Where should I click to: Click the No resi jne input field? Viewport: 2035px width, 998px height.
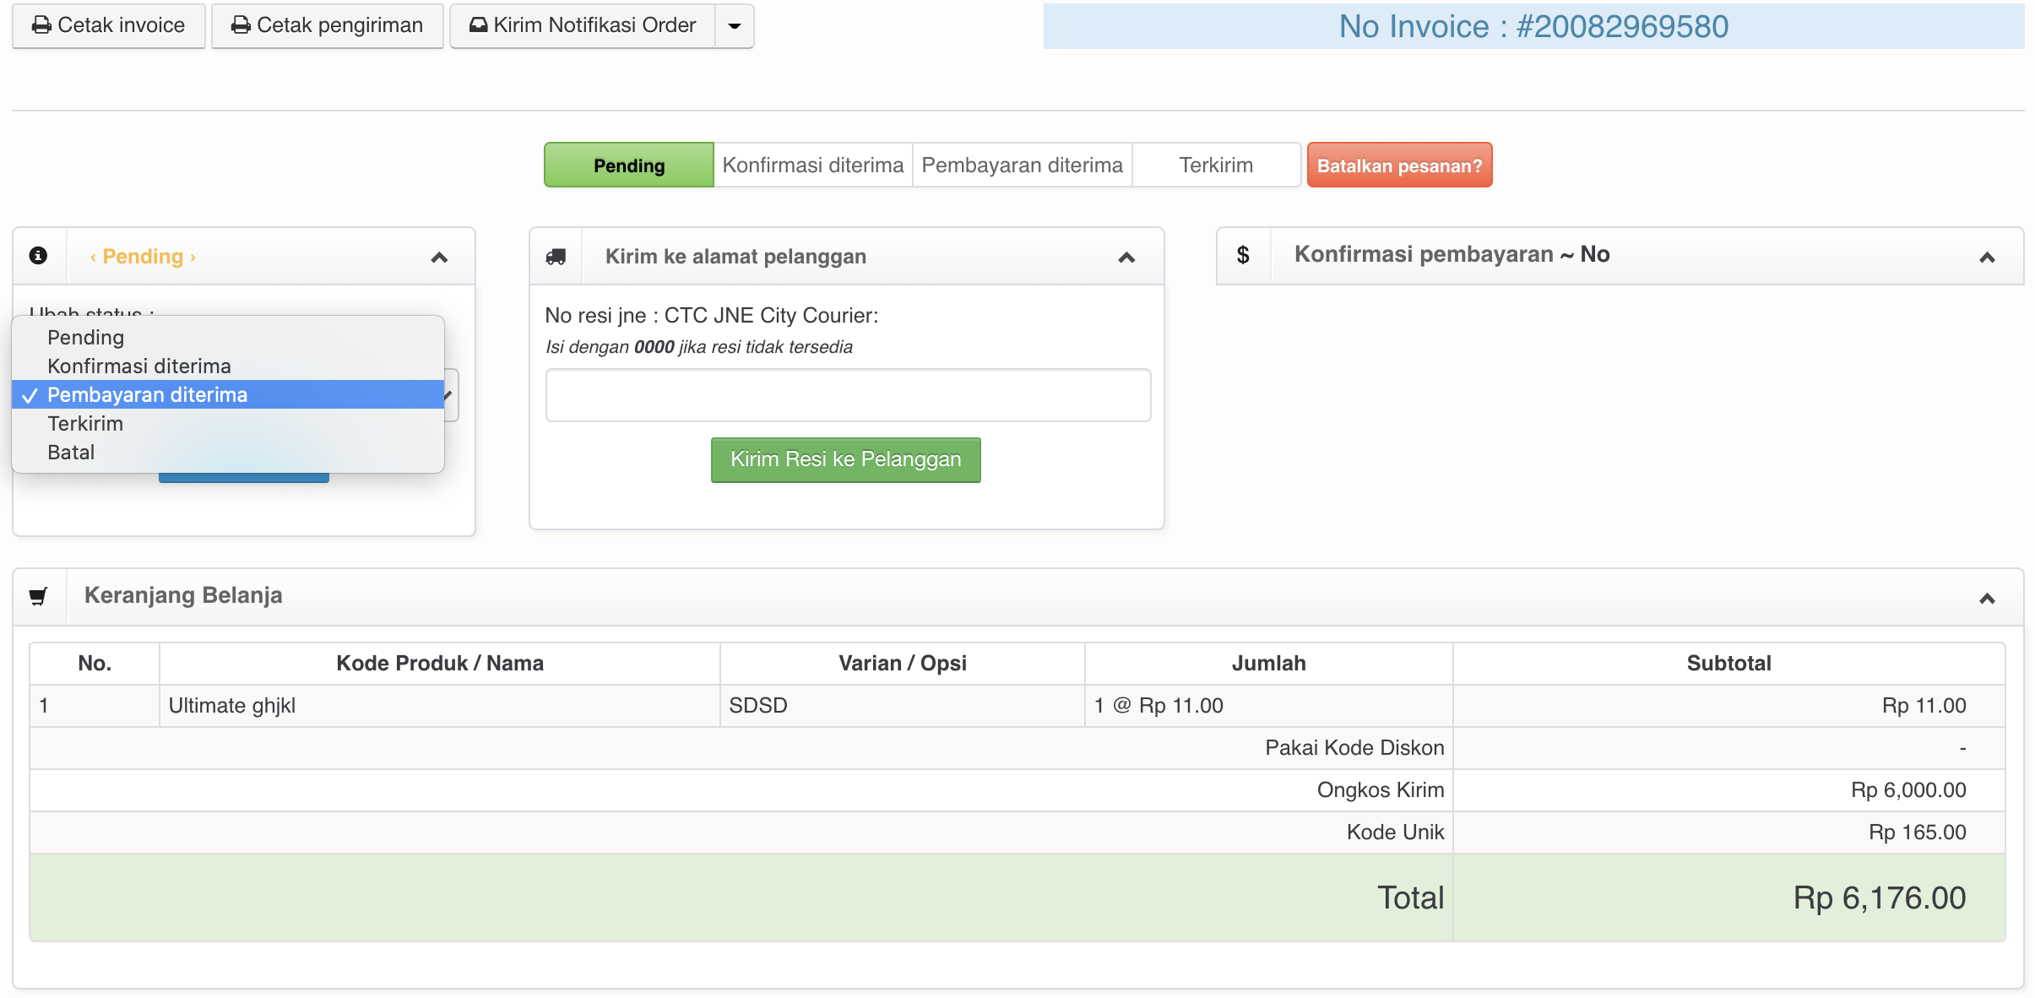848,395
